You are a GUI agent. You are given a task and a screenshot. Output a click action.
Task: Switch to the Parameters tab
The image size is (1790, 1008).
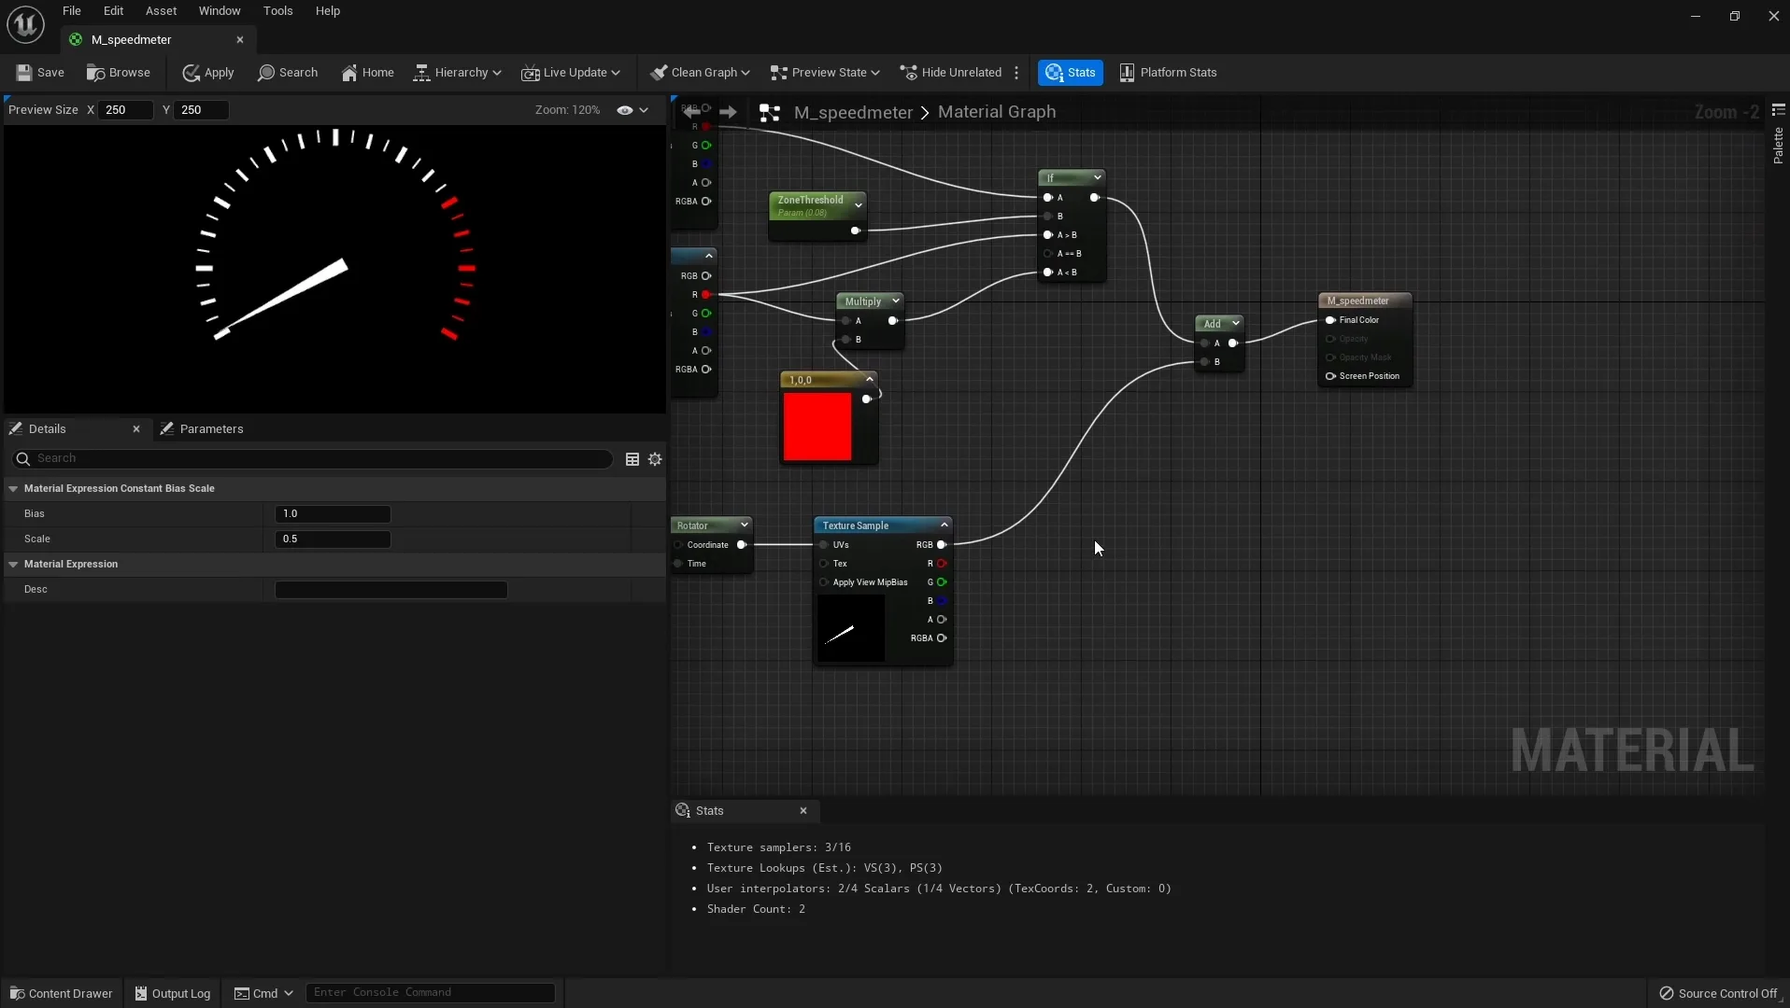[212, 428]
